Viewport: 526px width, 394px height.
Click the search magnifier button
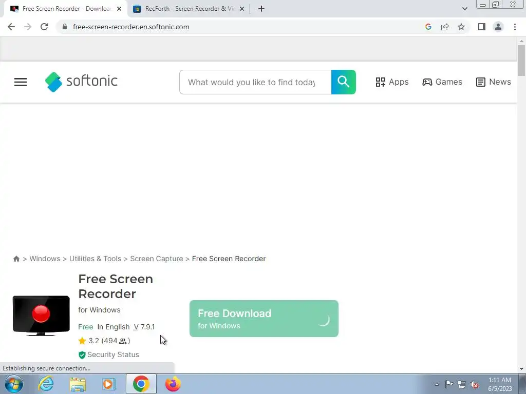(344, 82)
